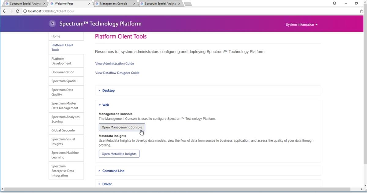Reload the page with refresh icon

[17, 11]
